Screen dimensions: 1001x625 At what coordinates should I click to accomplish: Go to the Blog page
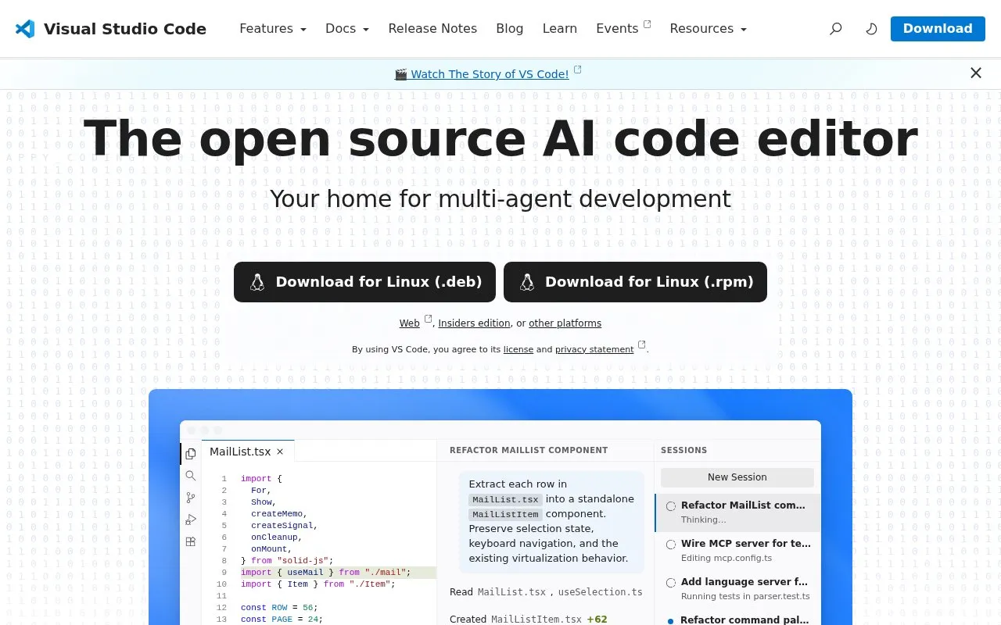(510, 29)
